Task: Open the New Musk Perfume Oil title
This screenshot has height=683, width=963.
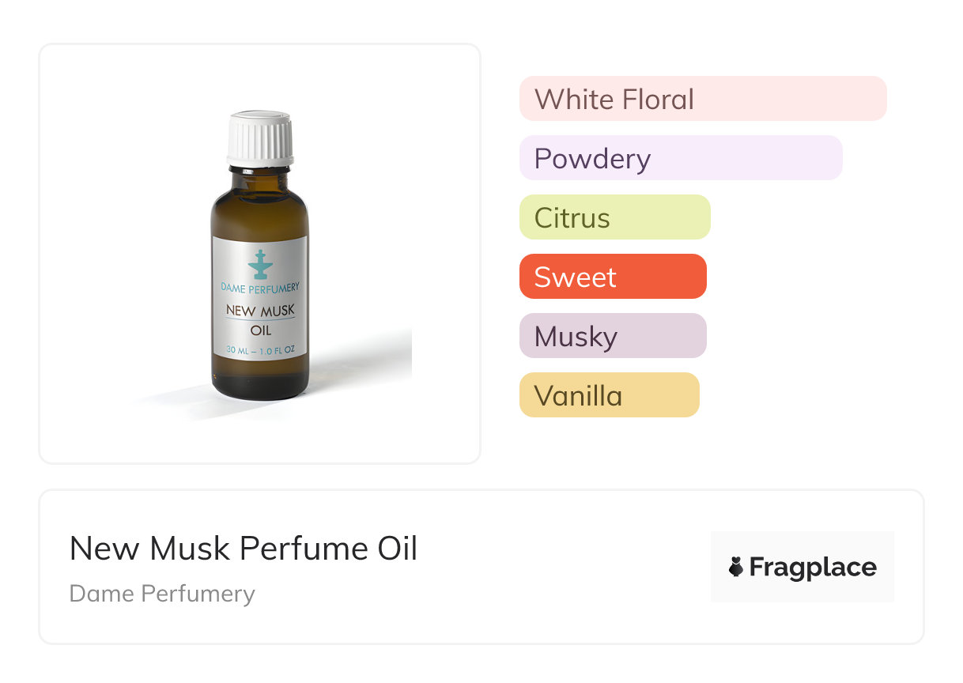Action: (x=244, y=548)
